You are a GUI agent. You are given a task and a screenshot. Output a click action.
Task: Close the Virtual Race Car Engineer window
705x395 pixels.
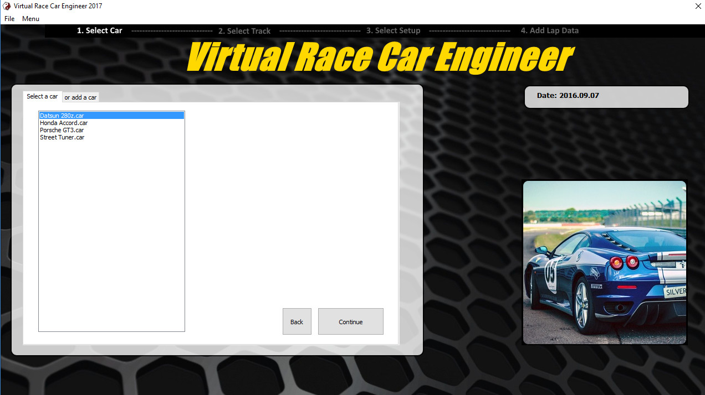[x=698, y=6]
